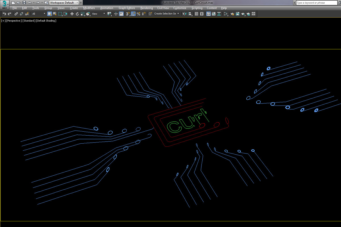The image size is (341, 227).
Task: Activate the Select and Move tool
Action: point(72,14)
